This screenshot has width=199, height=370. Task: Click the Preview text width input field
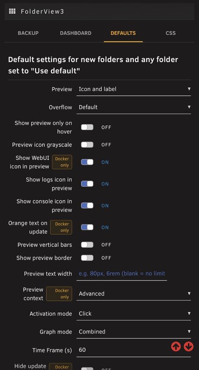[121, 274]
